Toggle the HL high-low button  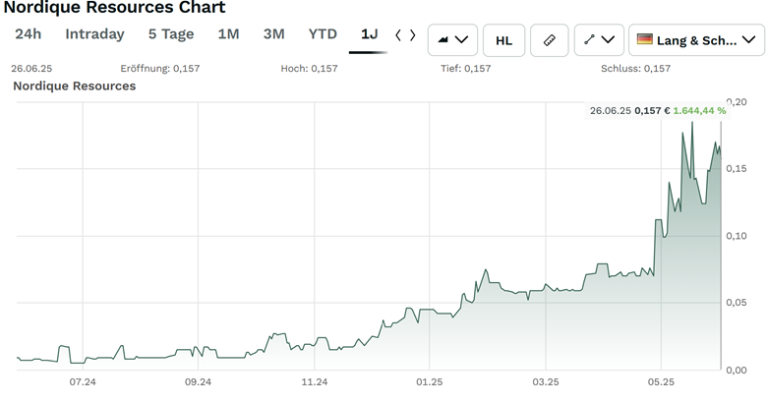coord(503,40)
